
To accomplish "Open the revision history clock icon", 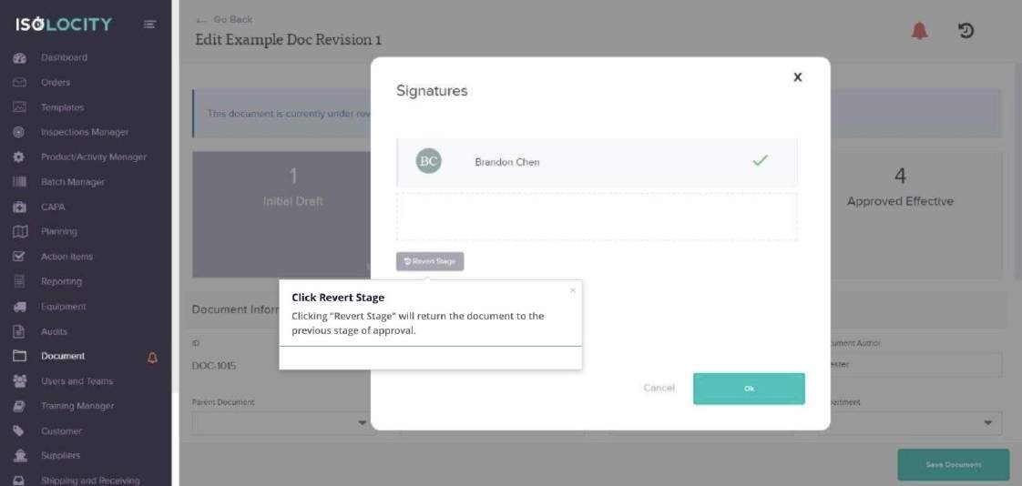I will click(x=966, y=31).
